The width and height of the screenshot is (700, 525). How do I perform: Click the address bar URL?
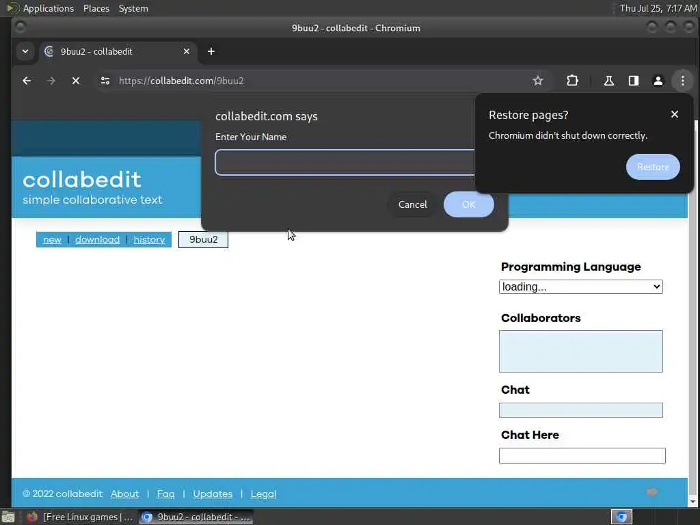[180, 81]
